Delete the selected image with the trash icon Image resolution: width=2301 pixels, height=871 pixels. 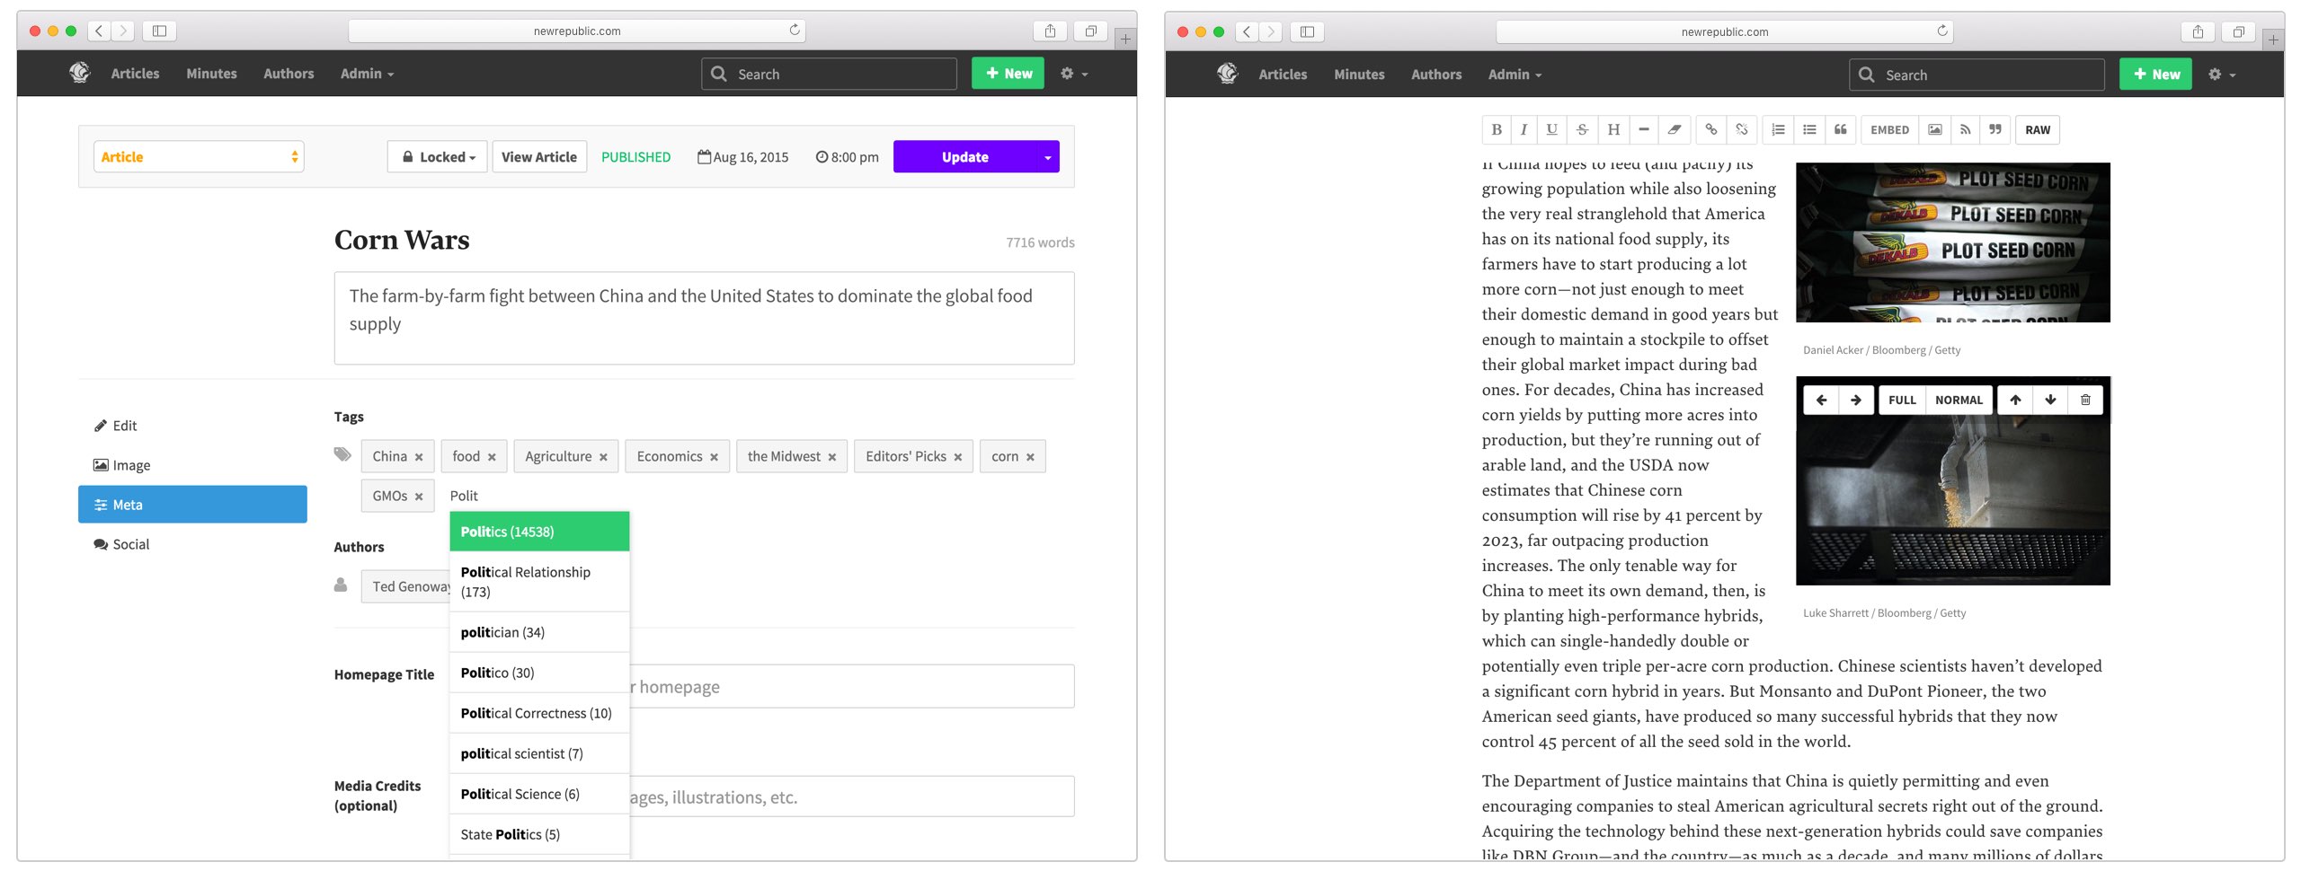2085,400
